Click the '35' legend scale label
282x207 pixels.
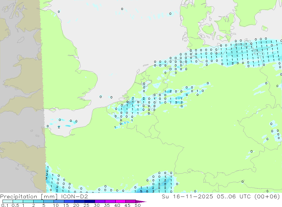pyautogui.click(x=107, y=205)
